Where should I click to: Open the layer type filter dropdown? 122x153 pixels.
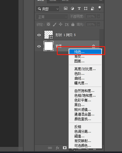click(47, 9)
